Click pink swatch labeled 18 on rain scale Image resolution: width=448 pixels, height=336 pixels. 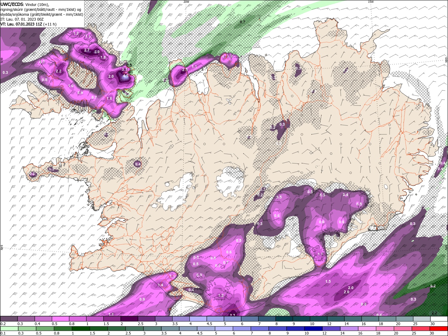pos(385,329)
